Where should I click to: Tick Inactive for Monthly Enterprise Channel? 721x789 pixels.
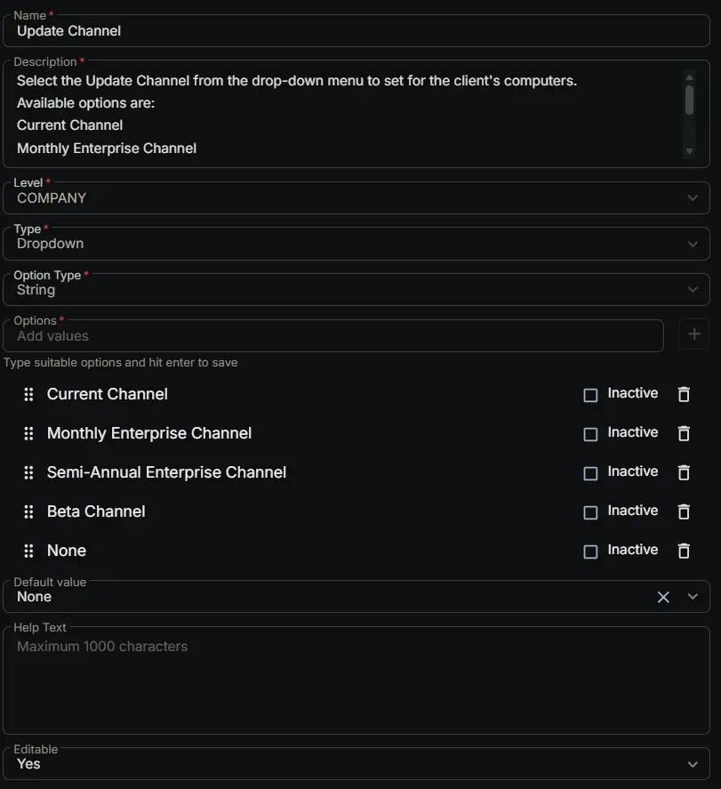590,434
